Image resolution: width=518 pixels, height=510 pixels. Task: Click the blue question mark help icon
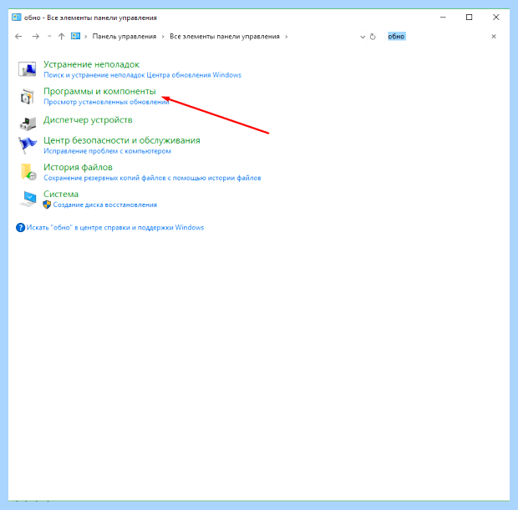point(21,227)
